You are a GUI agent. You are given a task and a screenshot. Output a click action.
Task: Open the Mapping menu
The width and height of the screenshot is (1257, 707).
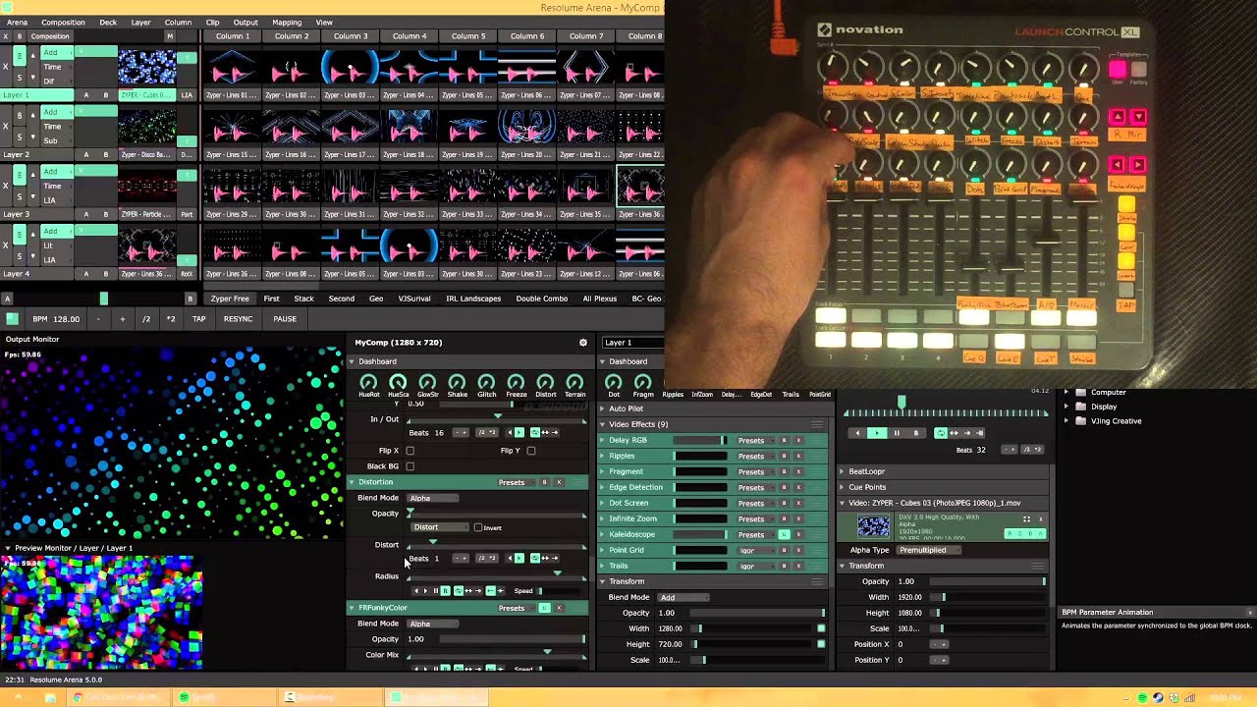tap(287, 22)
